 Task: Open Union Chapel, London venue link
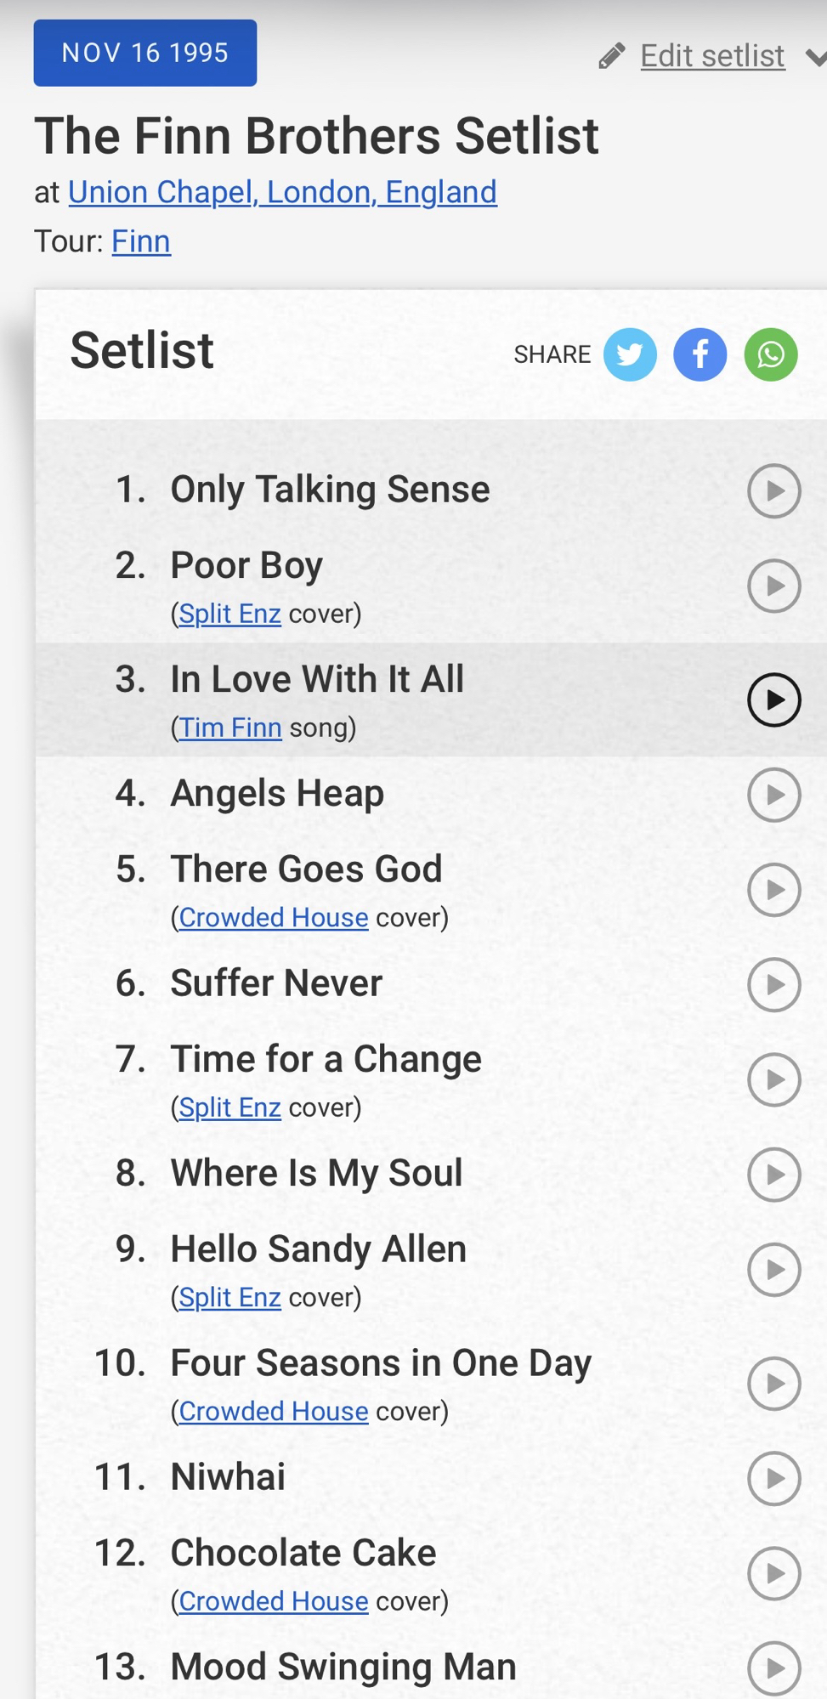282,192
